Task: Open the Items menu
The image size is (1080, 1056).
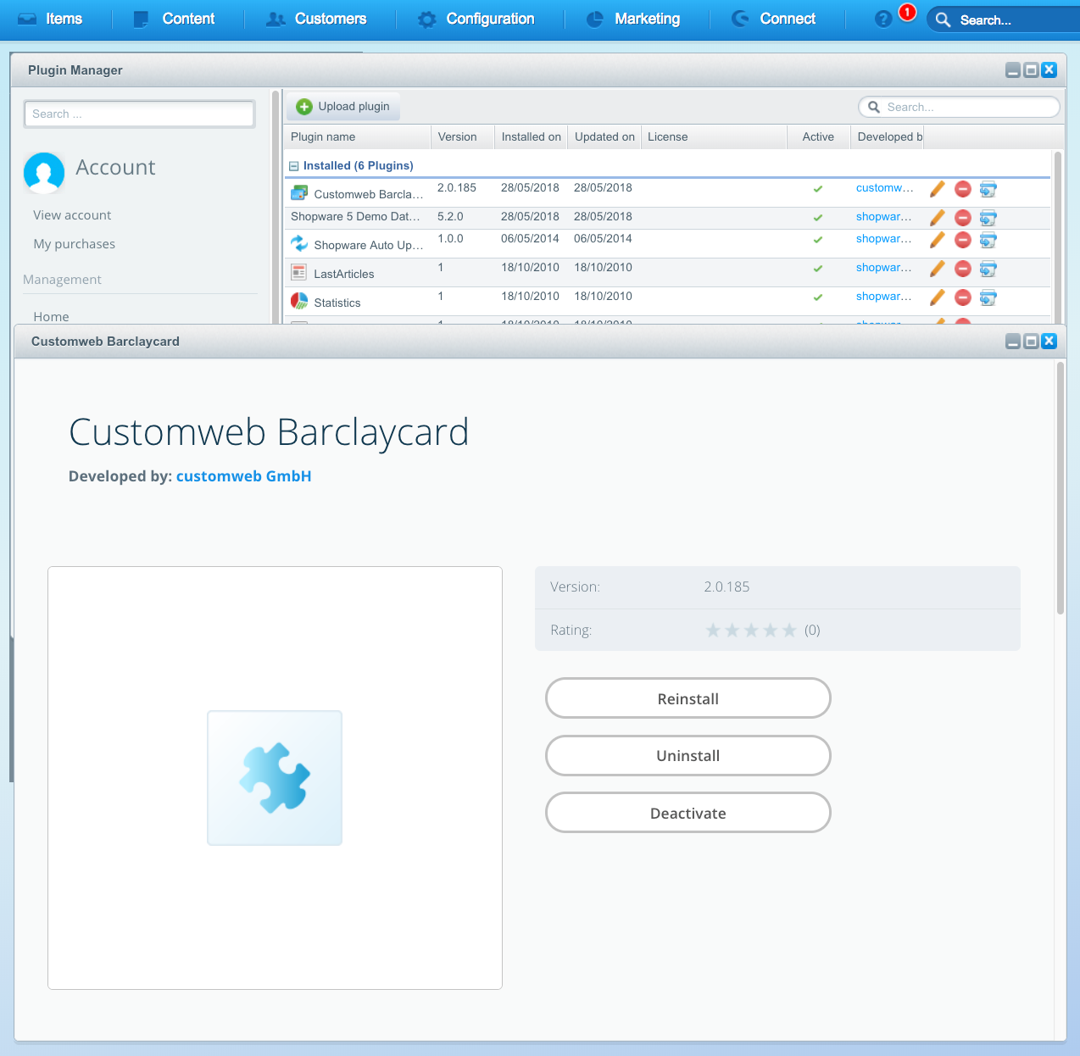Action: click(x=51, y=19)
